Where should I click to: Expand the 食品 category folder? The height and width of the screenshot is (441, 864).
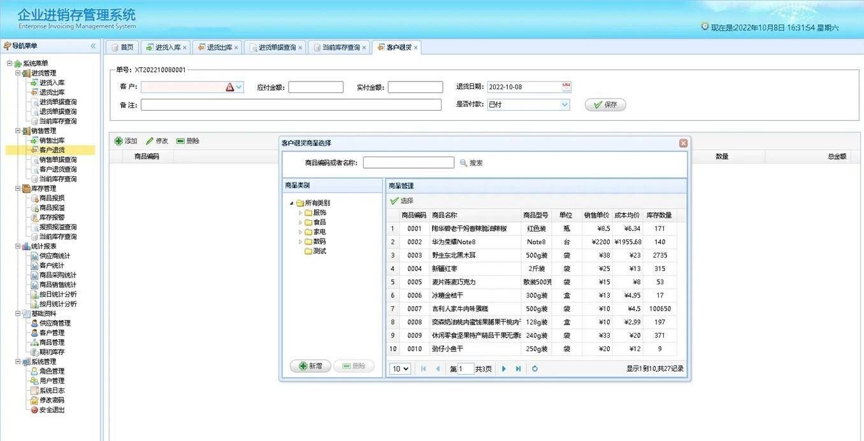(x=301, y=223)
